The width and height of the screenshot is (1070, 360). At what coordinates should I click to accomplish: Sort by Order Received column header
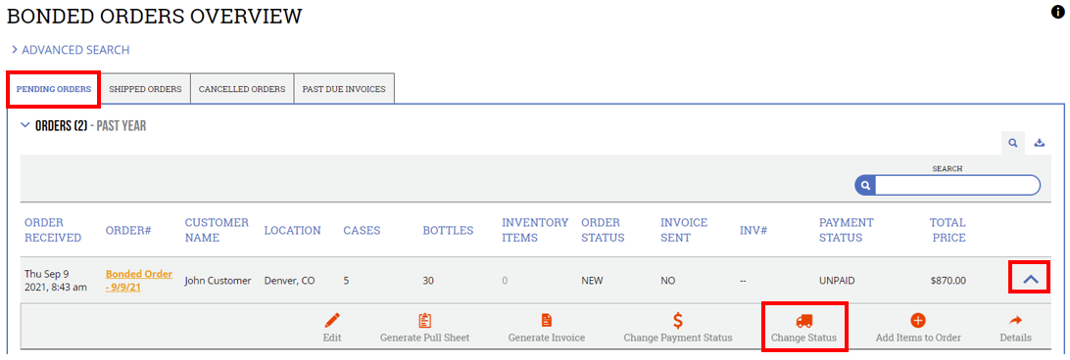(53, 231)
